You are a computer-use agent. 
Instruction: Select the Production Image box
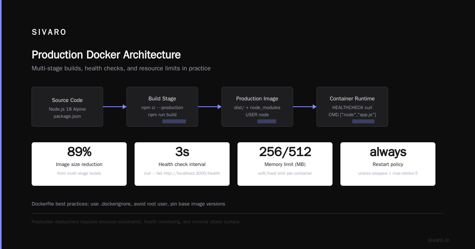[257, 107]
